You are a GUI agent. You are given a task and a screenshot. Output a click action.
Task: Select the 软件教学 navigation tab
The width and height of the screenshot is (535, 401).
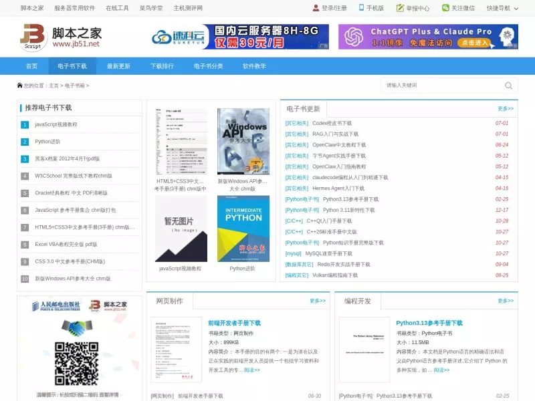tap(254, 66)
